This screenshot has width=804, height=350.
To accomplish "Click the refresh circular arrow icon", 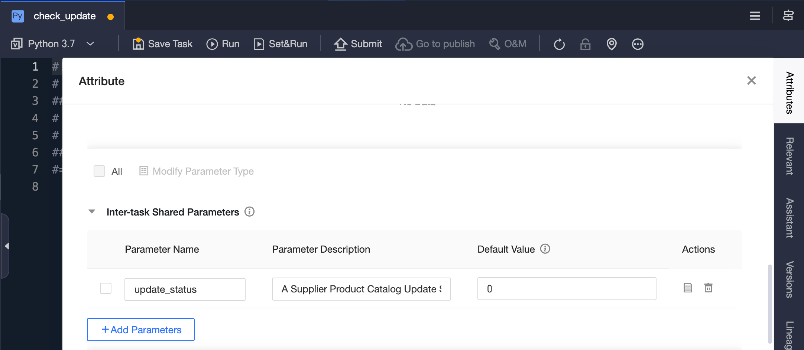I will (x=559, y=44).
